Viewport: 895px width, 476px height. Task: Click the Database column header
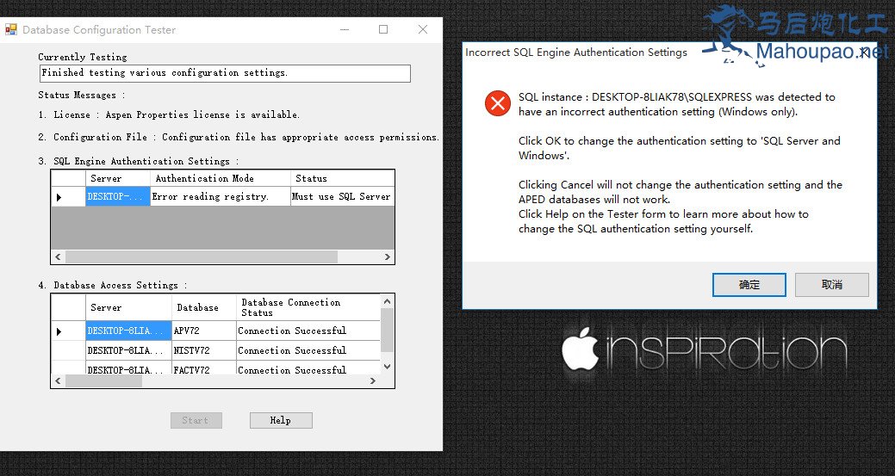(204, 307)
